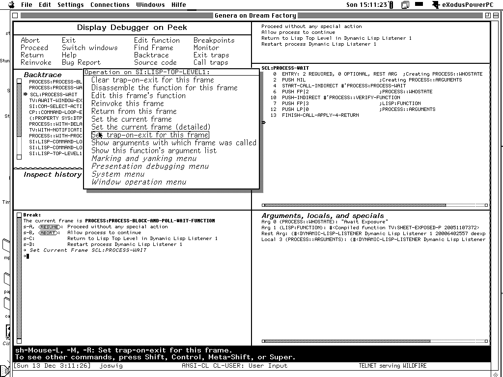
Task: Click the Backtrace command in debugger menu
Action: (151, 55)
